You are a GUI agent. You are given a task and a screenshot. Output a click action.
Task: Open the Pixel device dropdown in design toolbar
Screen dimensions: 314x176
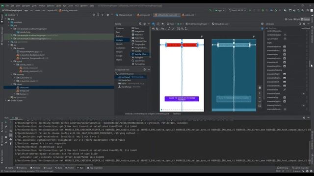pyautogui.click(x=171, y=24)
